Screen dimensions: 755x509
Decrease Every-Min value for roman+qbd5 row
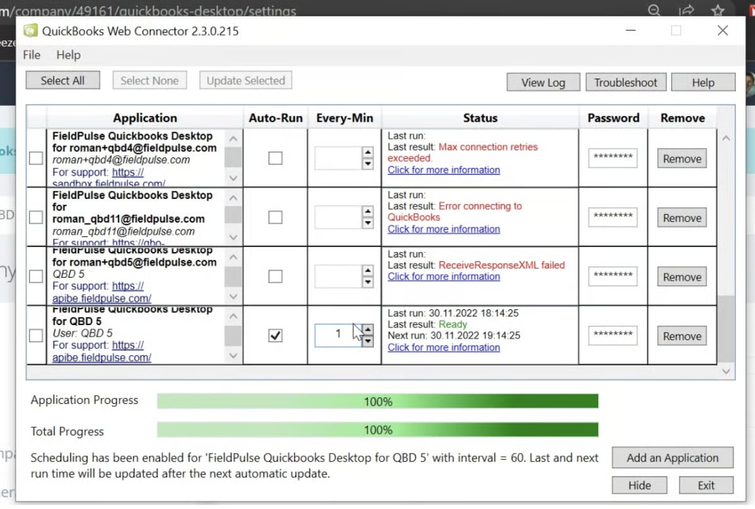click(x=368, y=282)
